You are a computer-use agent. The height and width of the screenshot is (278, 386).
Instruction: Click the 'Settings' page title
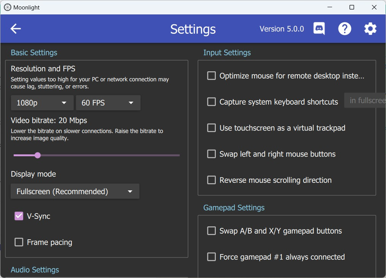pos(193,29)
